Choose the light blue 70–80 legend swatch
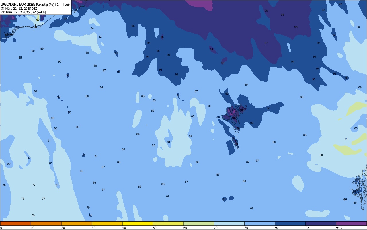 pyautogui.click(x=229, y=223)
